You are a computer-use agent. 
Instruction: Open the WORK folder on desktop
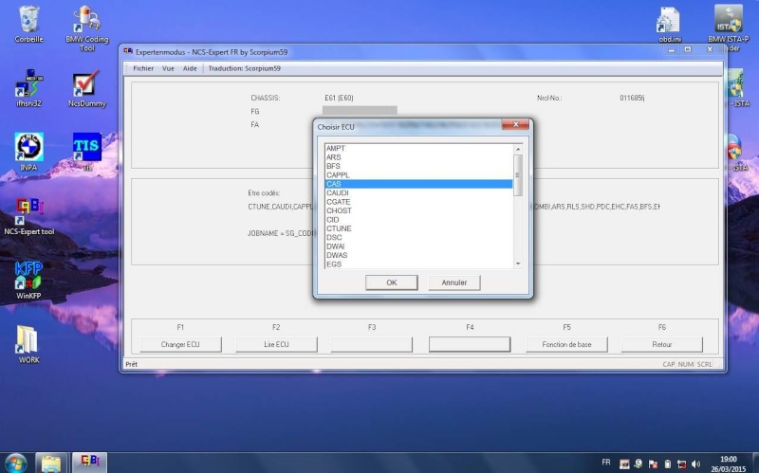(x=28, y=344)
